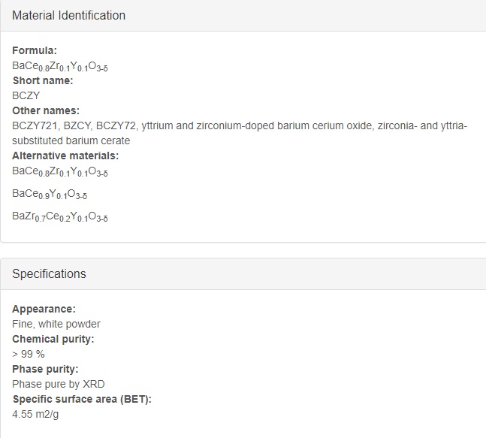Click the Phase pure by XRD value

tap(59, 384)
